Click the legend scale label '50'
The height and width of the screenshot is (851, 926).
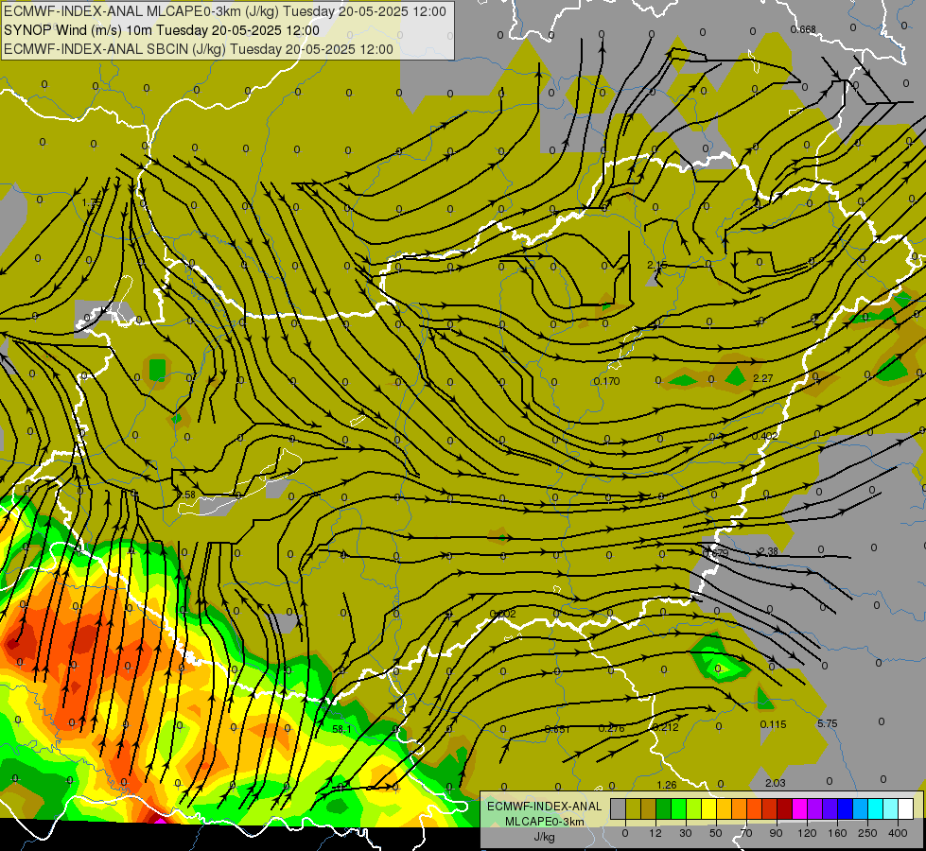716,833
